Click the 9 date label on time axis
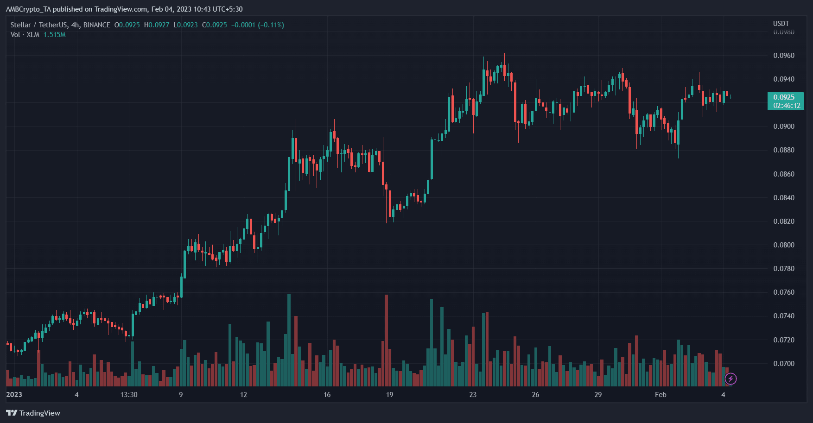 click(x=181, y=395)
